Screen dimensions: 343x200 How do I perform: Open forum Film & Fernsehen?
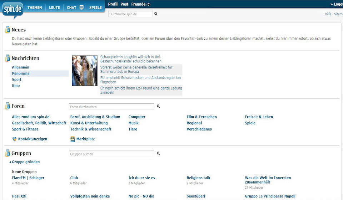pos(202,117)
